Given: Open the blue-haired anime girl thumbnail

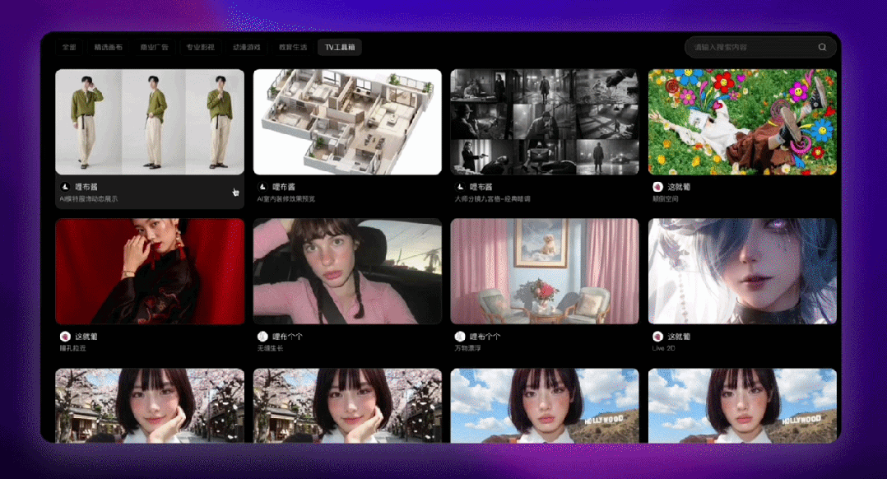Looking at the screenshot, I should [x=742, y=271].
